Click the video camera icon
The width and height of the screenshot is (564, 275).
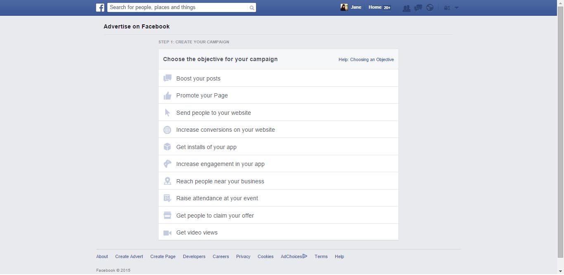tap(167, 233)
